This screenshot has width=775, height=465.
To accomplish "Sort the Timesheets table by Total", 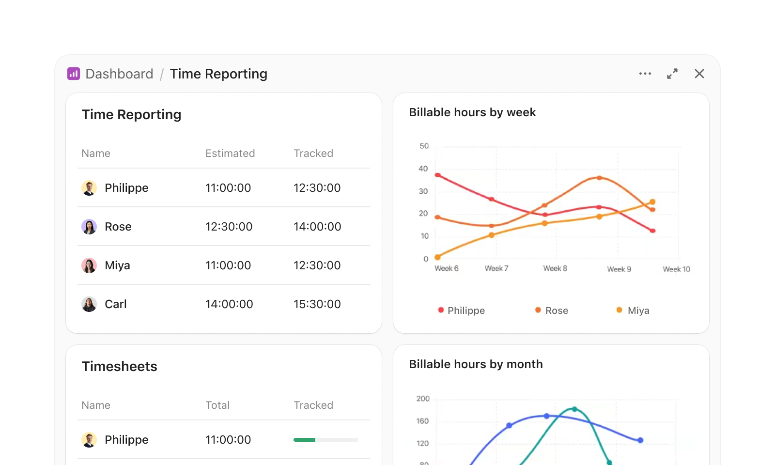I will 217,405.
